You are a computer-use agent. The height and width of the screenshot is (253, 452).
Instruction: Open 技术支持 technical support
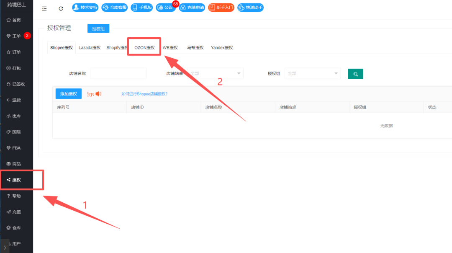(85, 8)
